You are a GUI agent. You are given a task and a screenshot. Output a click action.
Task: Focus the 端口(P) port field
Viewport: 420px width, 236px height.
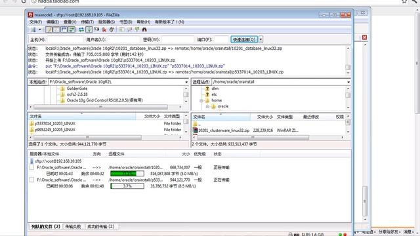tap(221, 39)
